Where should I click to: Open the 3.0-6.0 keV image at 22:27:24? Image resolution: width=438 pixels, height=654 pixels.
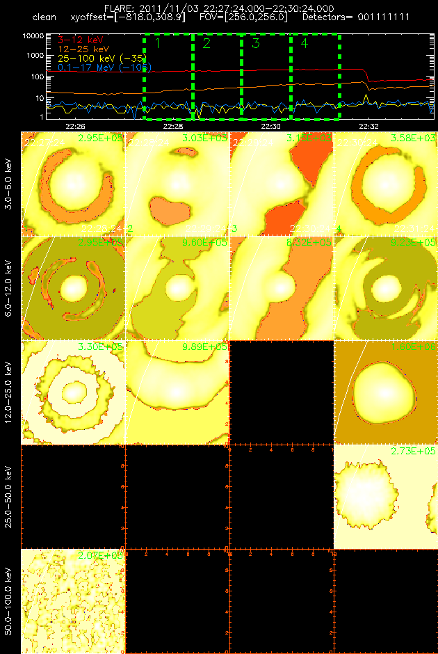pos(73,184)
